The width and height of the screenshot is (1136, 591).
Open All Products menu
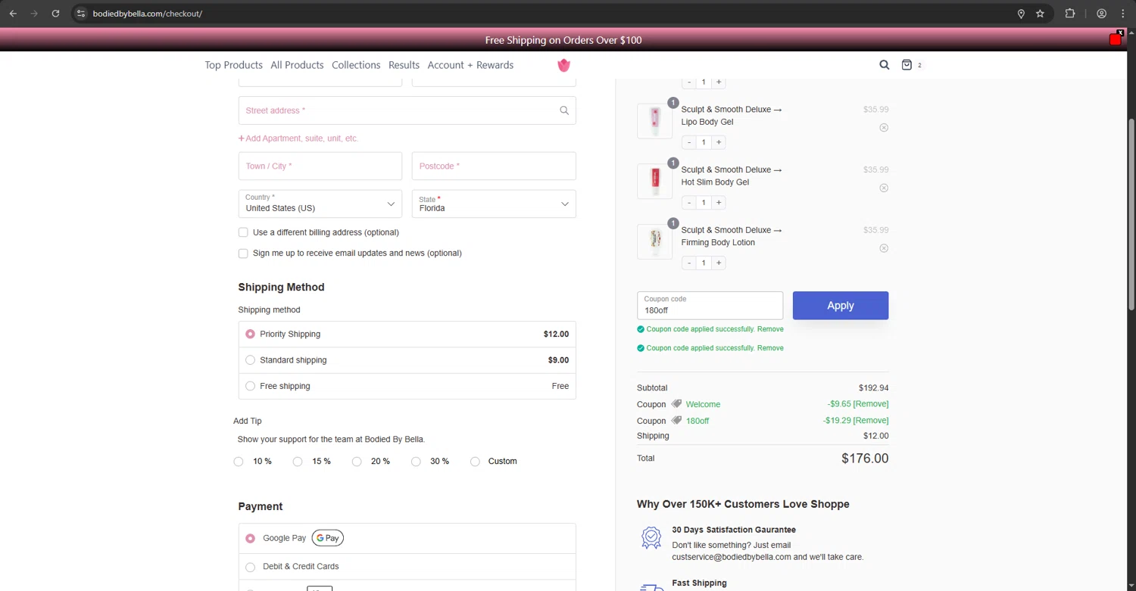297,65
